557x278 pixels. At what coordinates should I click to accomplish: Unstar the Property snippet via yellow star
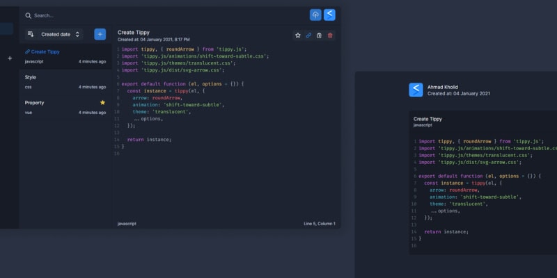[102, 103]
